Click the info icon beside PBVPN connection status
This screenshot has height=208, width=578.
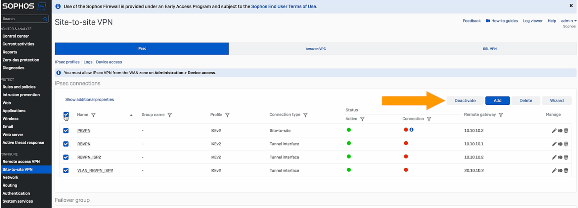pos(411,130)
